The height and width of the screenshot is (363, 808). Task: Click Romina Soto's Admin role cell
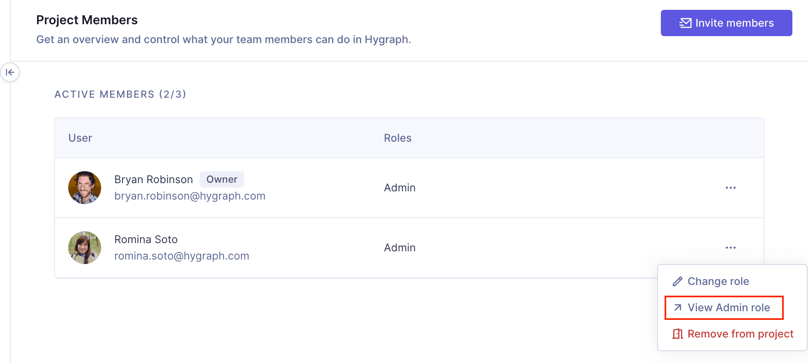[x=399, y=248]
